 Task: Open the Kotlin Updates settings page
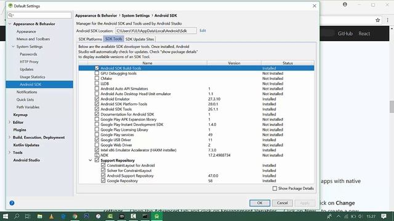26,145
